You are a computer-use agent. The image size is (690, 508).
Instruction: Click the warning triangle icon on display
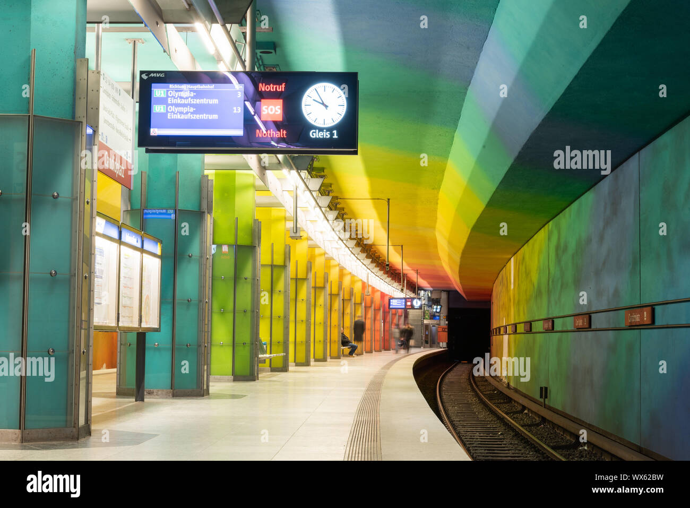pos(154,132)
